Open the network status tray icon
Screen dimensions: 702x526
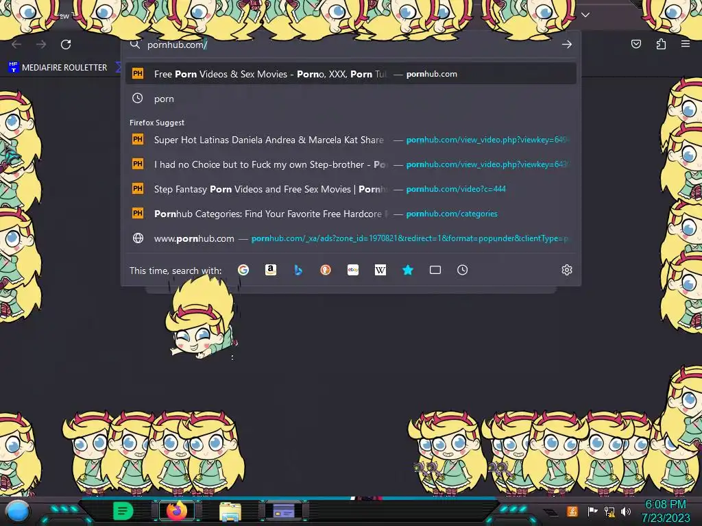tap(609, 511)
